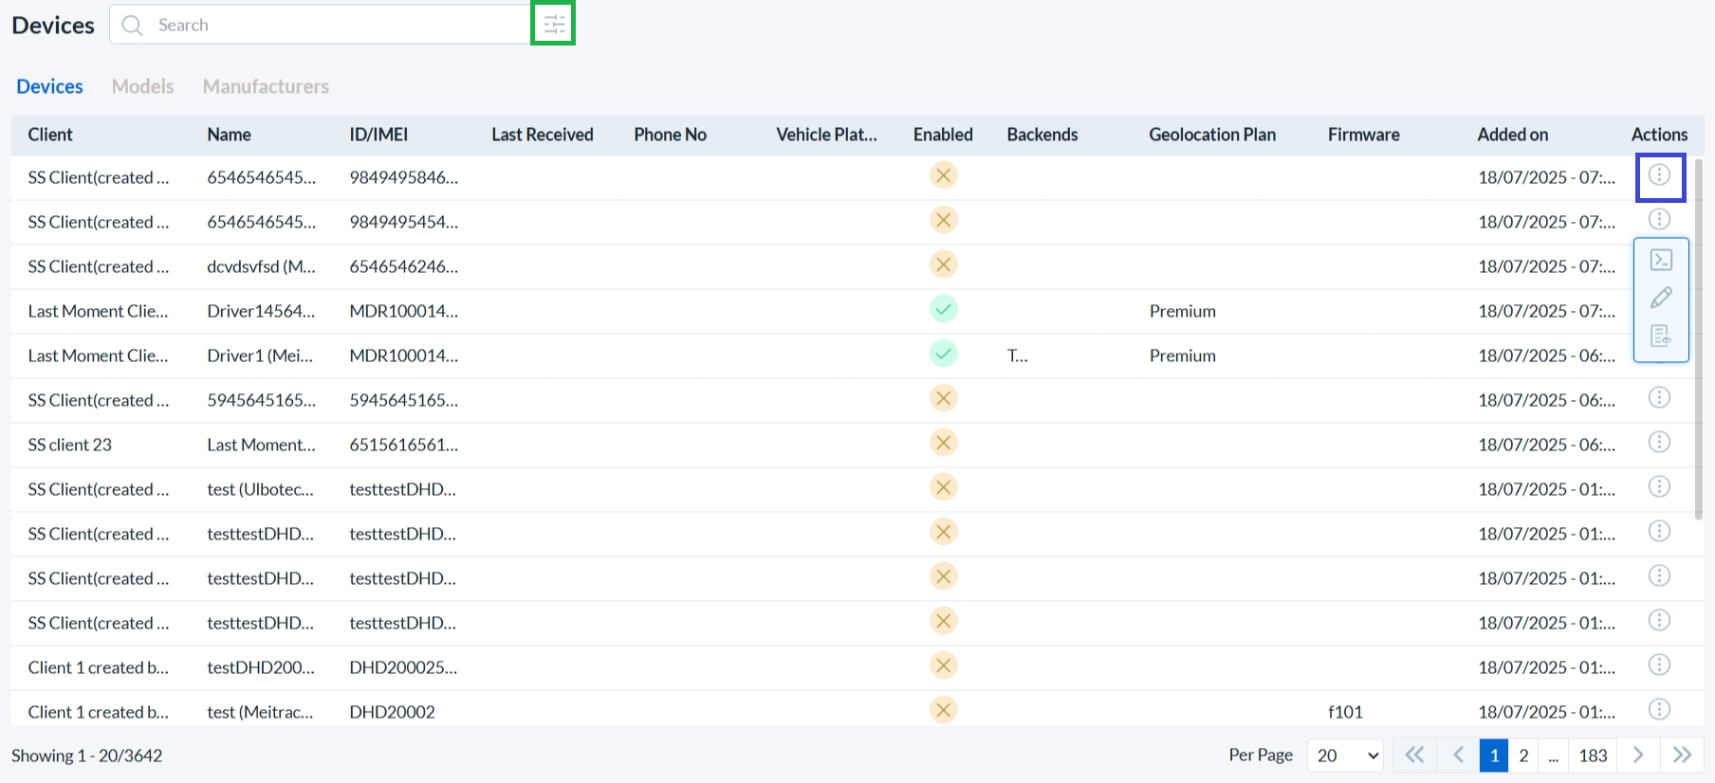Jump to page 183 in pagination

1593,756
